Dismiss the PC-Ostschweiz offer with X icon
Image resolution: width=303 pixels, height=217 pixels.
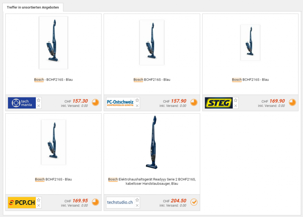click(x=137, y=106)
